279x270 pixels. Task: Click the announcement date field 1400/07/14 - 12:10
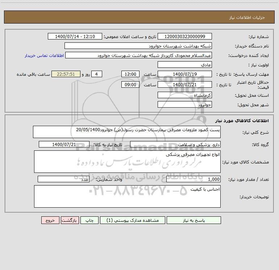(x=75, y=36)
